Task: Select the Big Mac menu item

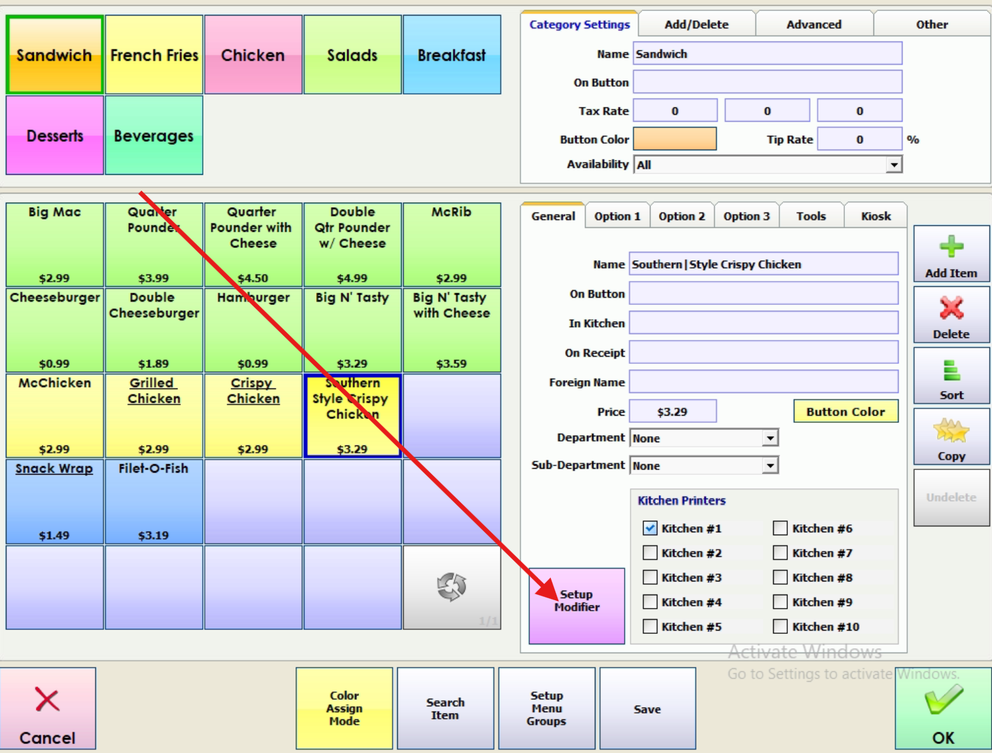Action: tap(55, 245)
